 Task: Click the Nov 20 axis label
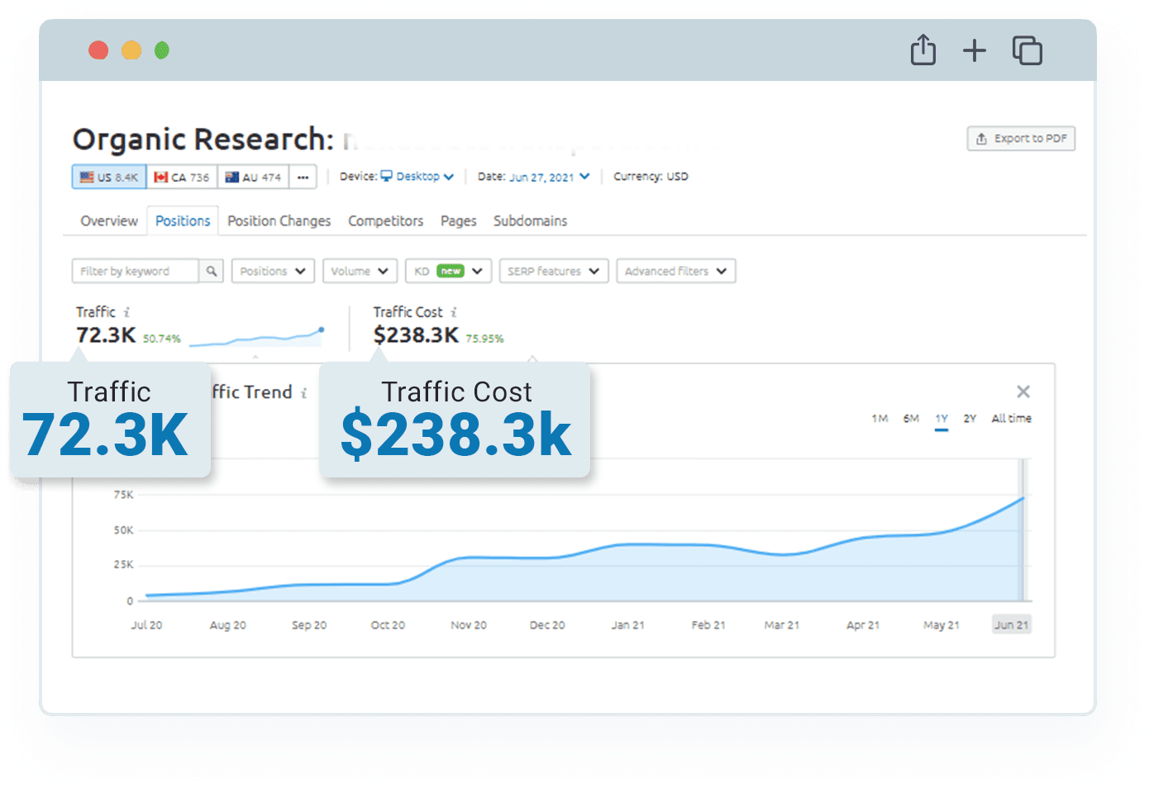(469, 625)
